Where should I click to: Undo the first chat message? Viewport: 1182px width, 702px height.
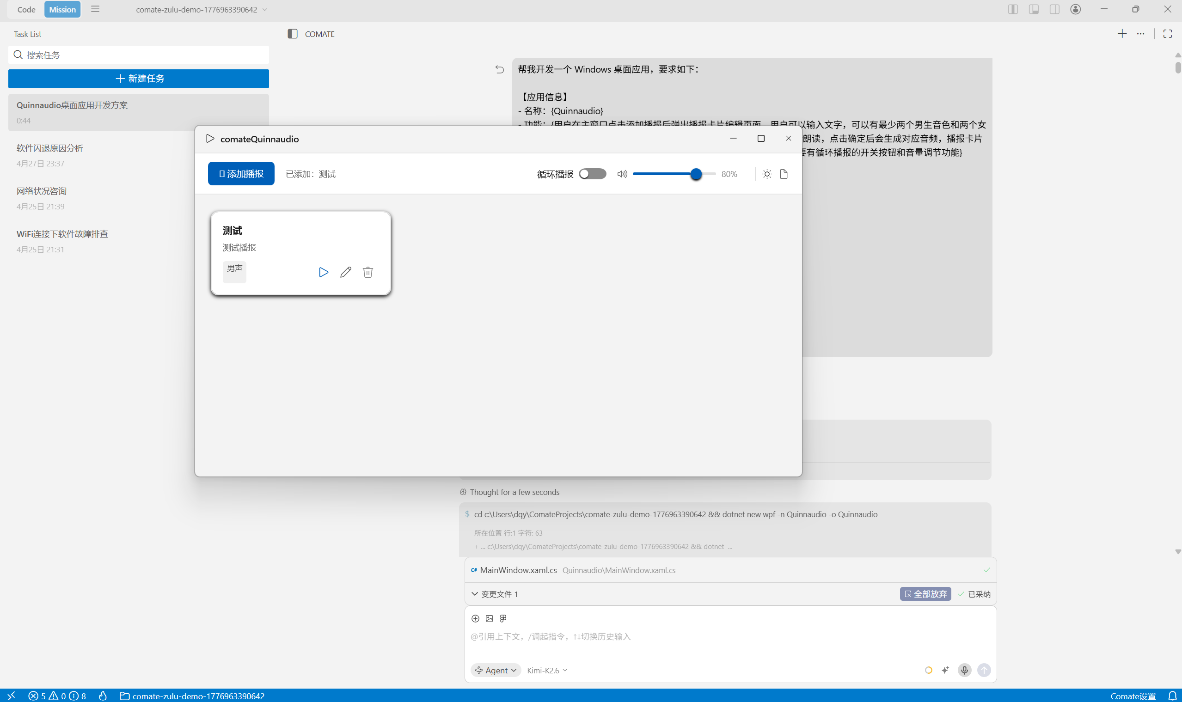pyautogui.click(x=500, y=69)
